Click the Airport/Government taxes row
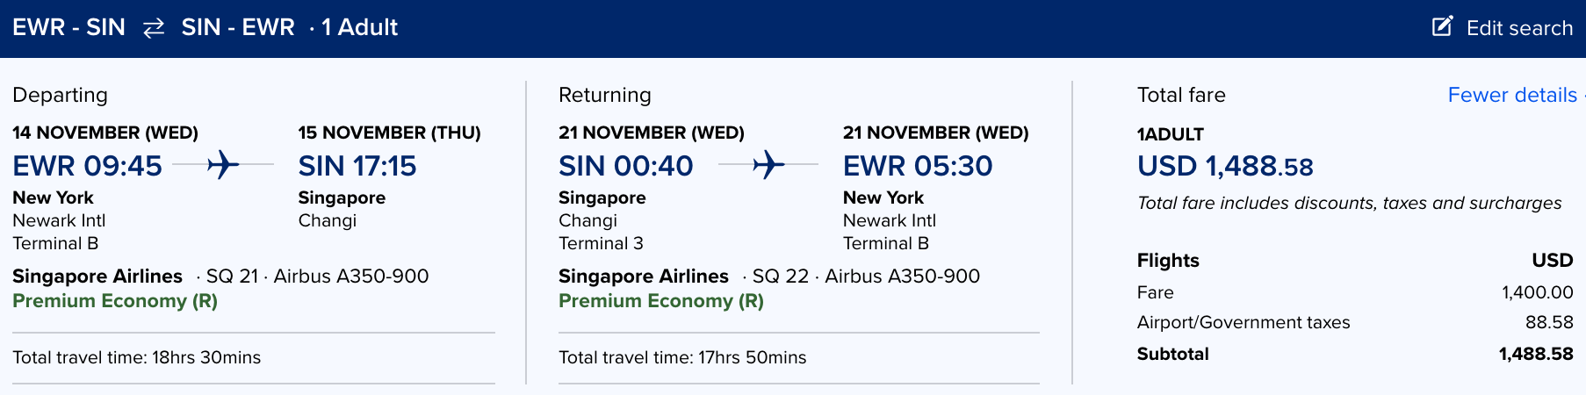 (x=1243, y=322)
